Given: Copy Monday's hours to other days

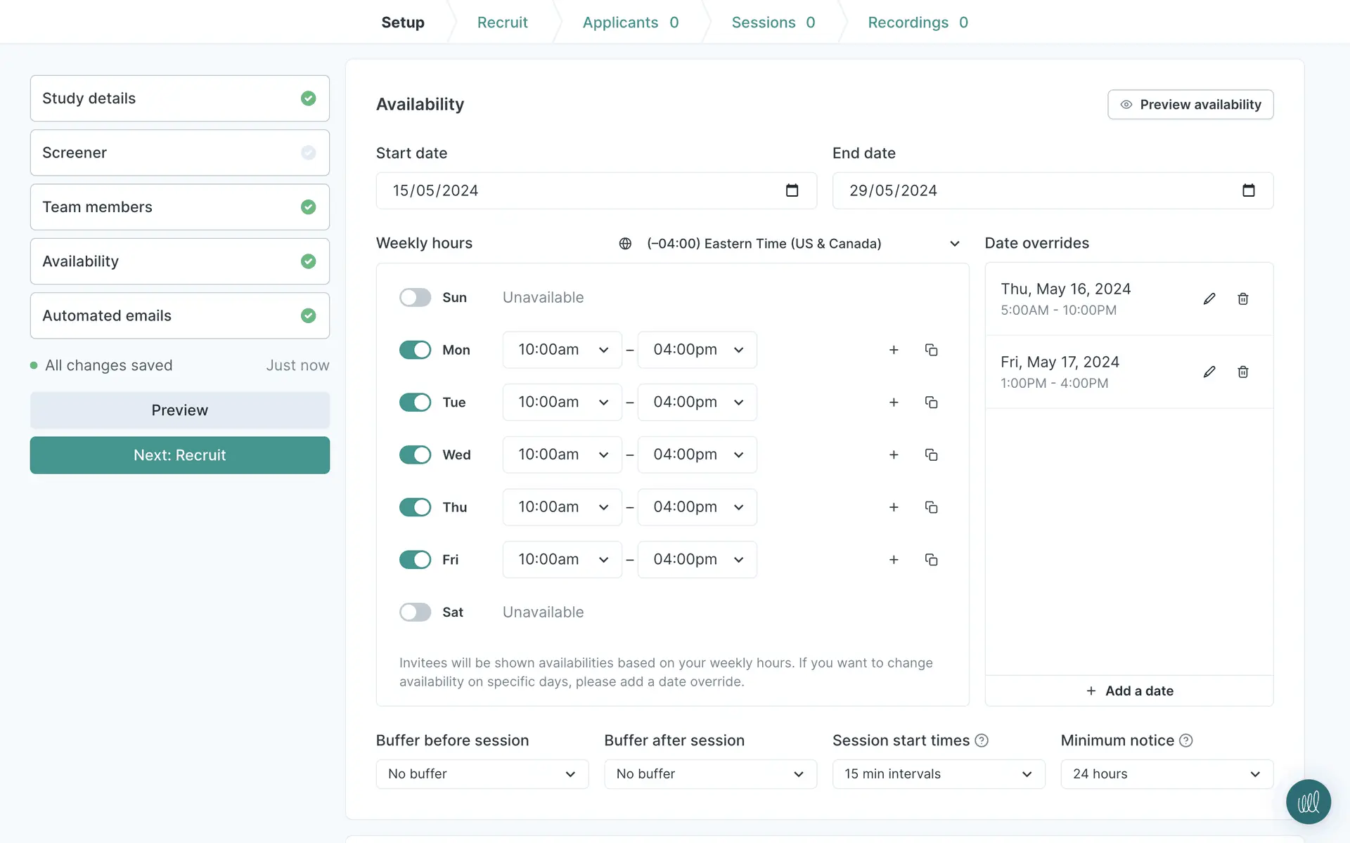Looking at the screenshot, I should tap(931, 350).
